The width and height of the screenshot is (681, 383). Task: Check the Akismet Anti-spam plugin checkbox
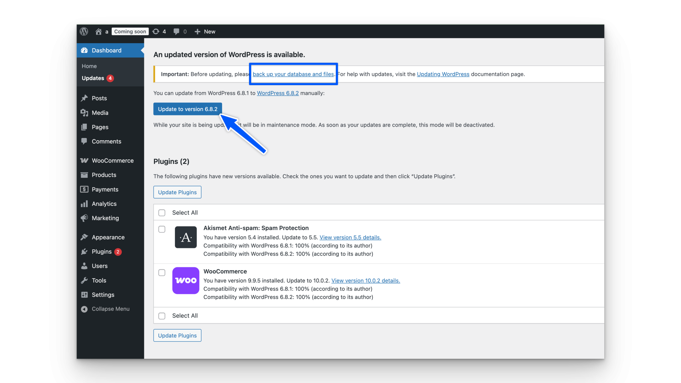(x=162, y=229)
